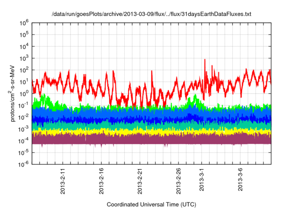Click the "2013-2-11" date tick label
Image resolution: width=299 pixels, height=209 pixels.
[63, 181]
